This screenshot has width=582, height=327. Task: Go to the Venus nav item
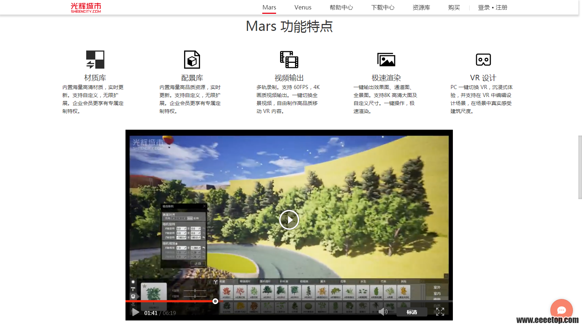303,7
